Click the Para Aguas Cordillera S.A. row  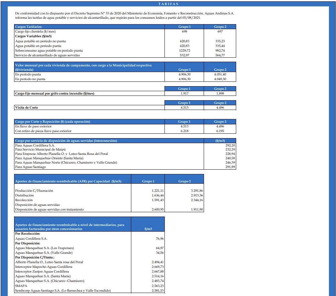point(35,145)
